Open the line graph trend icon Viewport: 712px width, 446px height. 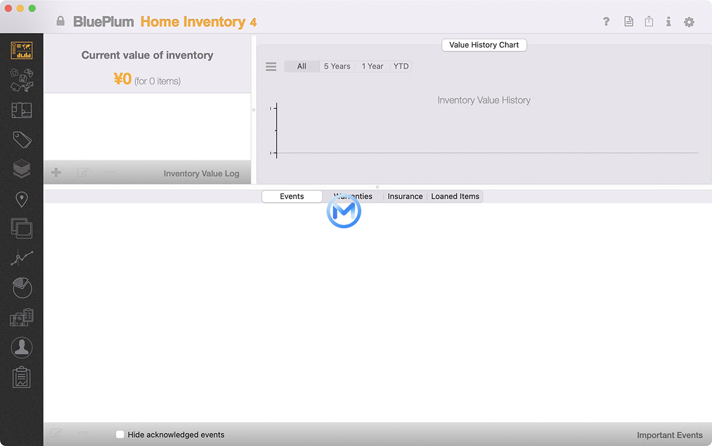(22, 258)
